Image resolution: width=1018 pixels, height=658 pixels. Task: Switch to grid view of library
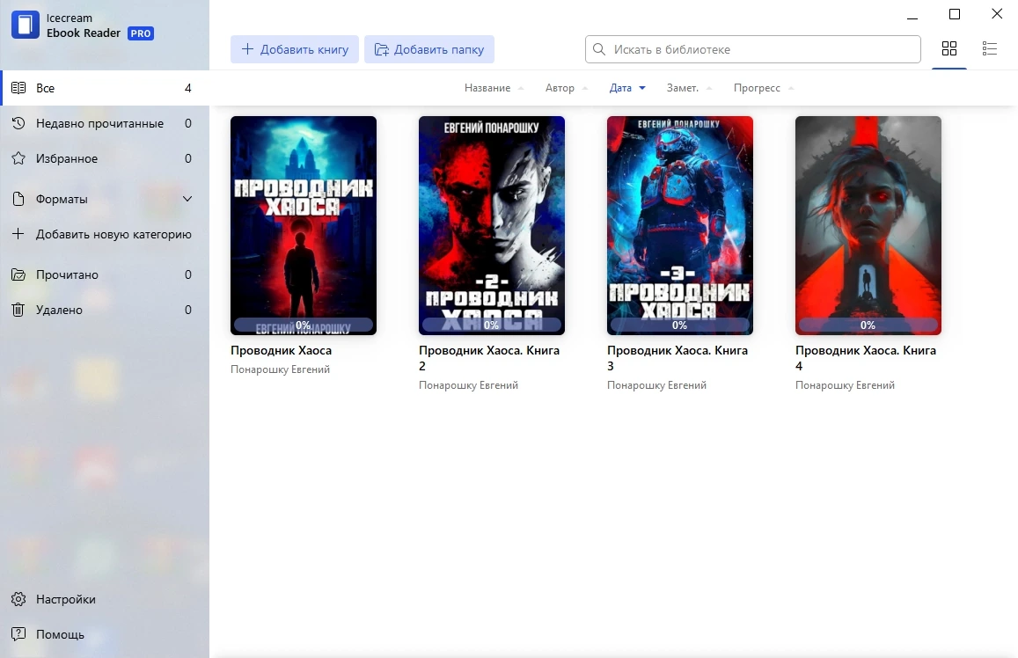click(x=949, y=48)
